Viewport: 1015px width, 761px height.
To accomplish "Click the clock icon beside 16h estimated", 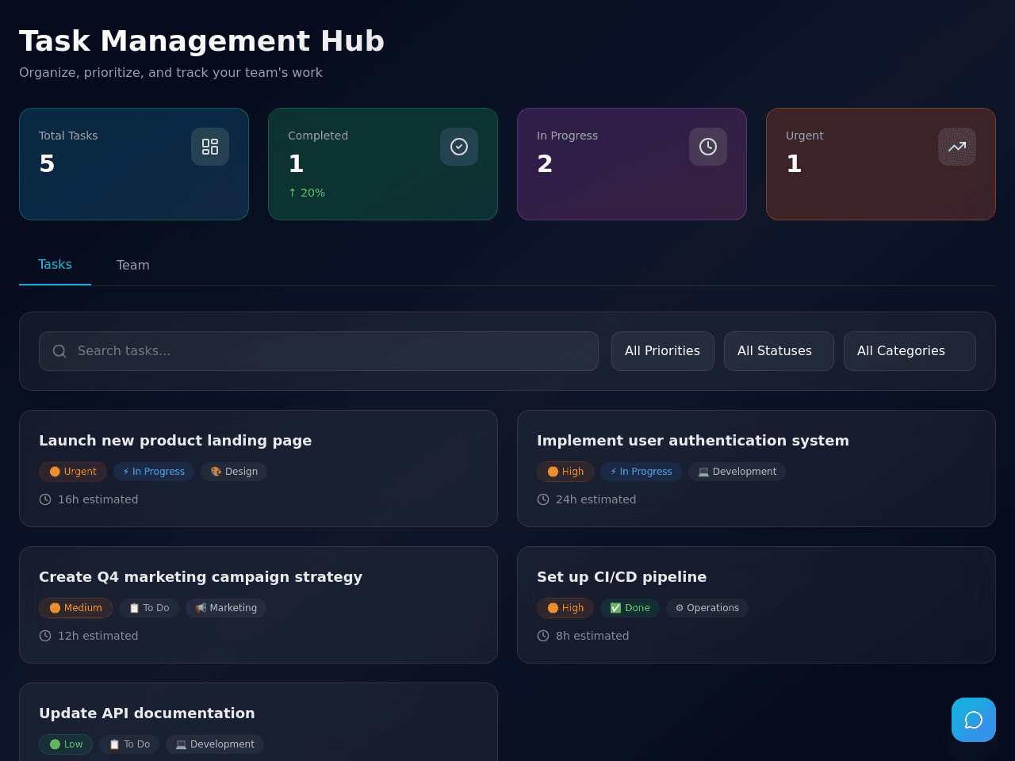I will pos(45,499).
